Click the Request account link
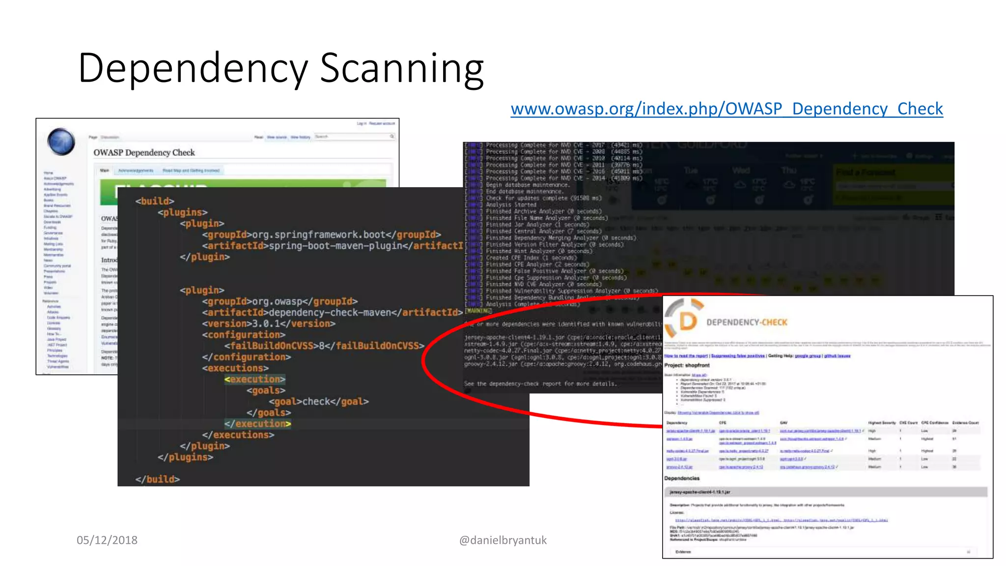1006x566 pixels. [x=382, y=123]
